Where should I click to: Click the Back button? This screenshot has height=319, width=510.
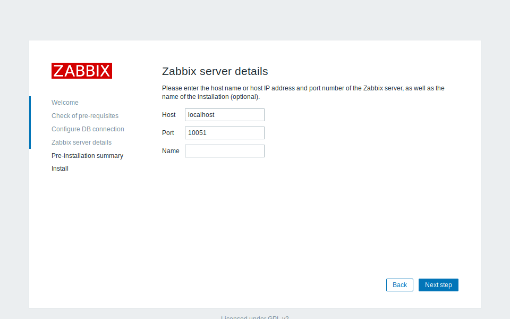tap(399, 285)
